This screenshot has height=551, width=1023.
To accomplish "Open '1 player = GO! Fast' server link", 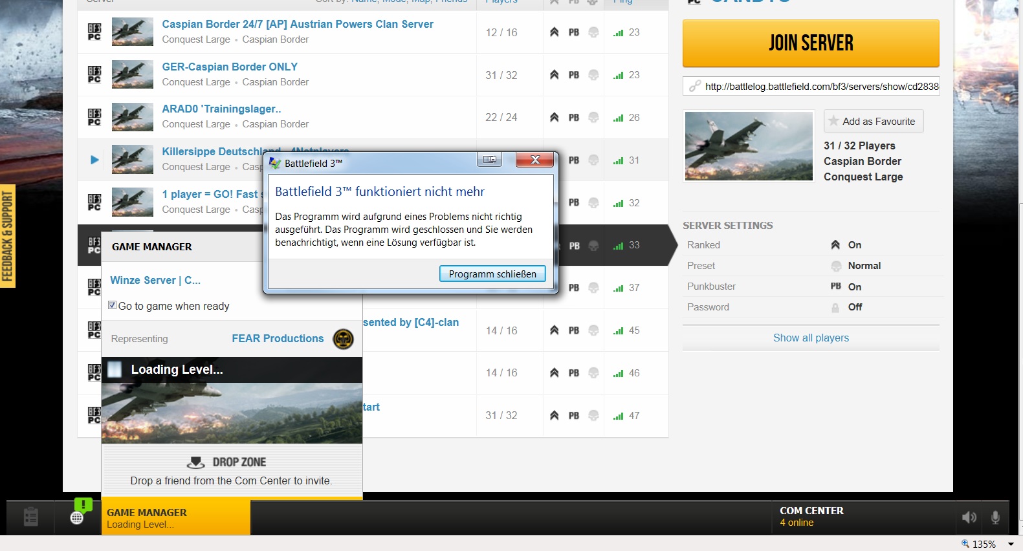I will click(x=212, y=194).
